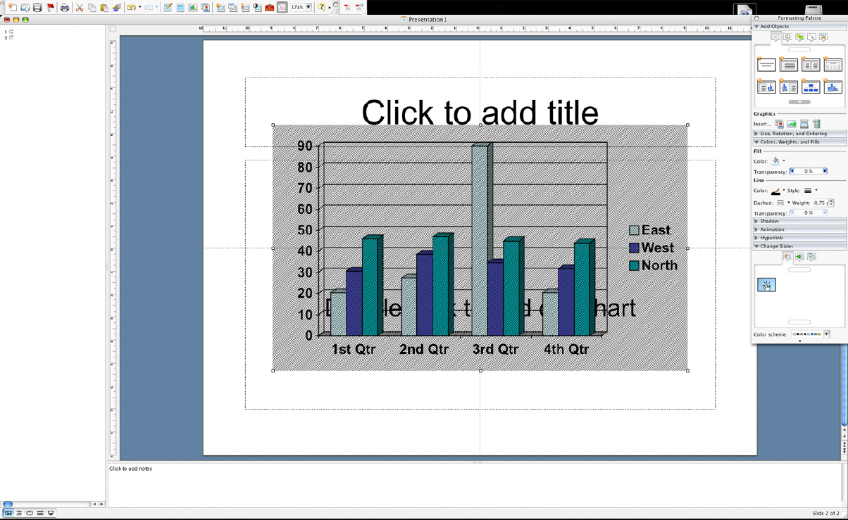Switch to first Change Slides tab

click(788, 258)
